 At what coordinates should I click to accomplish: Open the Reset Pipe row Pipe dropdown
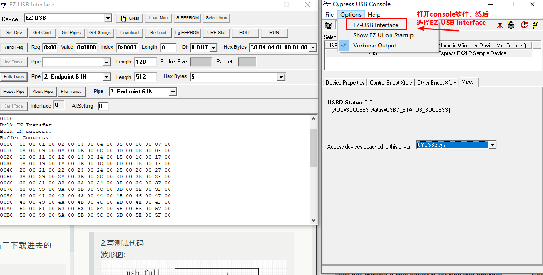coord(172,92)
